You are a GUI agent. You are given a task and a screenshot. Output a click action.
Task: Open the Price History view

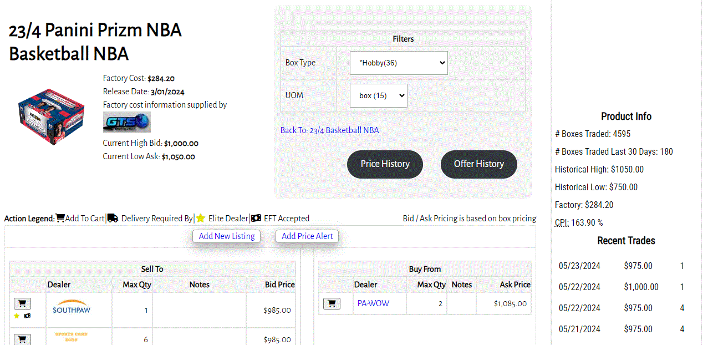pyautogui.click(x=385, y=164)
